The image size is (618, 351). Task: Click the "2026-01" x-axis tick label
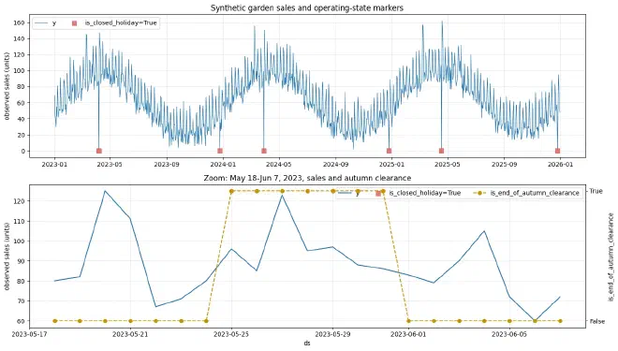pos(560,165)
